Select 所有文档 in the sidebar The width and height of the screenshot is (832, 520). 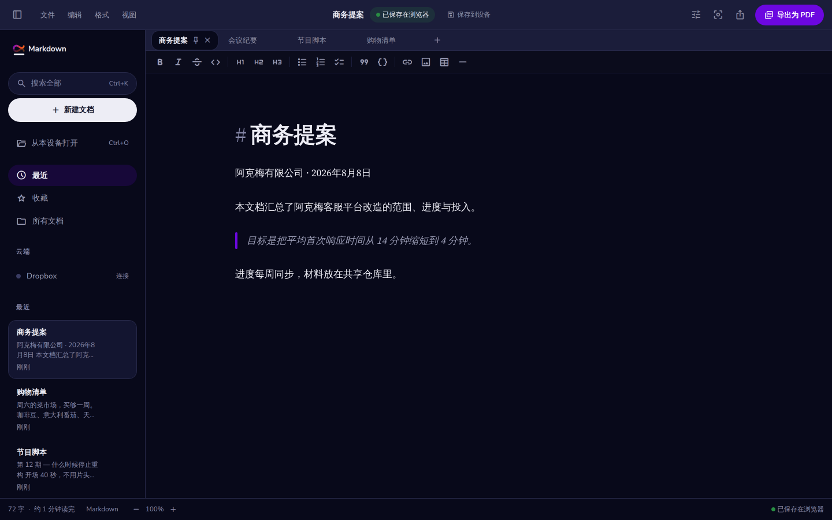click(x=72, y=221)
